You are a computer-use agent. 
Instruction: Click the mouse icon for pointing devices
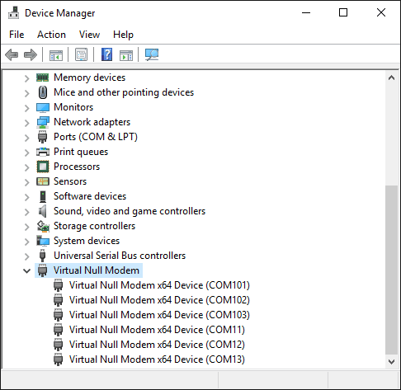tap(43, 92)
